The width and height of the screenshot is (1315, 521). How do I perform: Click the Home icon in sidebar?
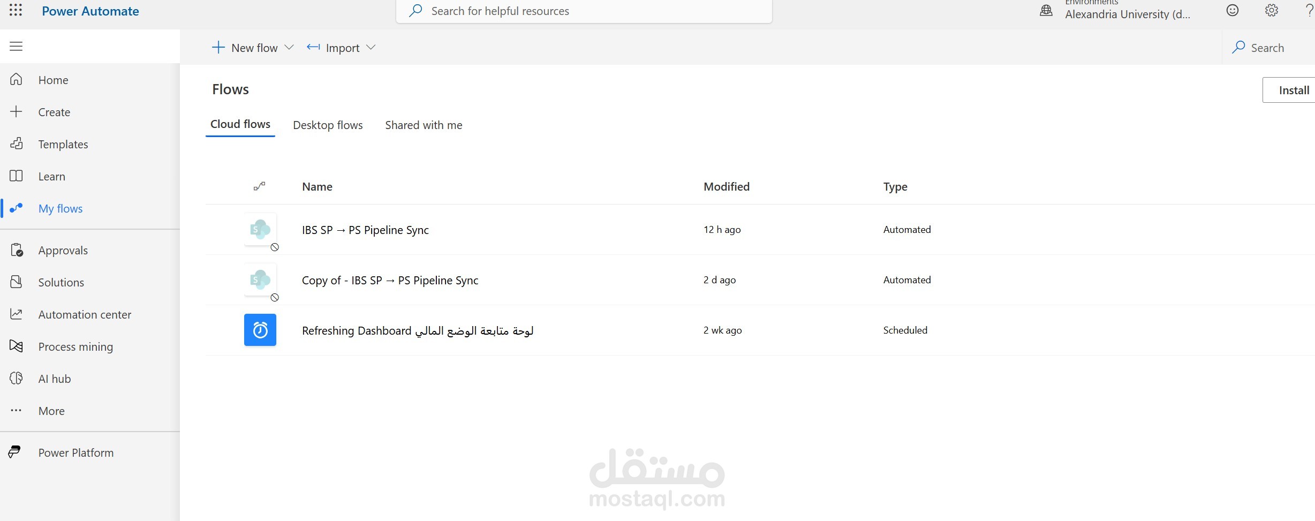16,80
